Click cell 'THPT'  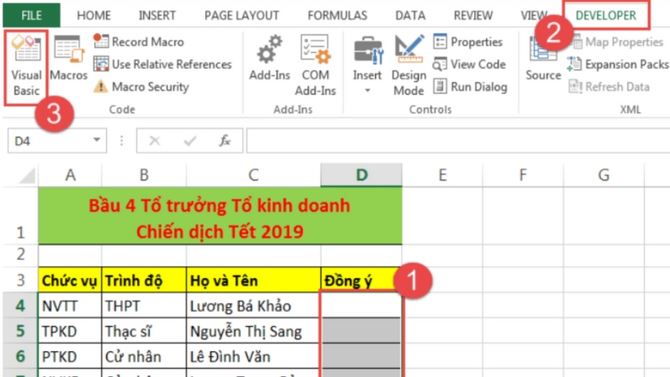[144, 306]
